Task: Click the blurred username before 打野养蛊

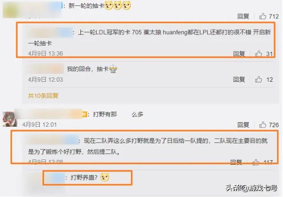Action: [x=55, y=178]
